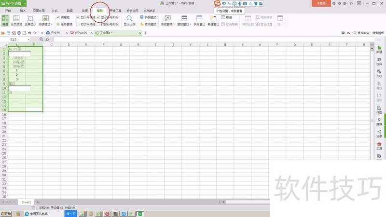
Task: Add a new sheet with plus icon
Action: tap(38, 202)
